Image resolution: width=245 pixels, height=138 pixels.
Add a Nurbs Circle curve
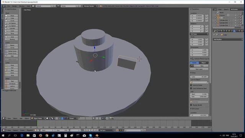point(11,54)
